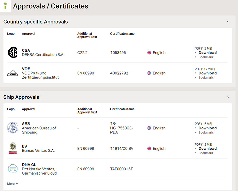Click English language label in BV row
This screenshot has width=238, height=191.
[159, 149]
